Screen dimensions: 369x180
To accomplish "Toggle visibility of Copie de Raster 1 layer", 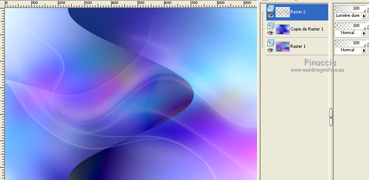I will coord(271,33).
